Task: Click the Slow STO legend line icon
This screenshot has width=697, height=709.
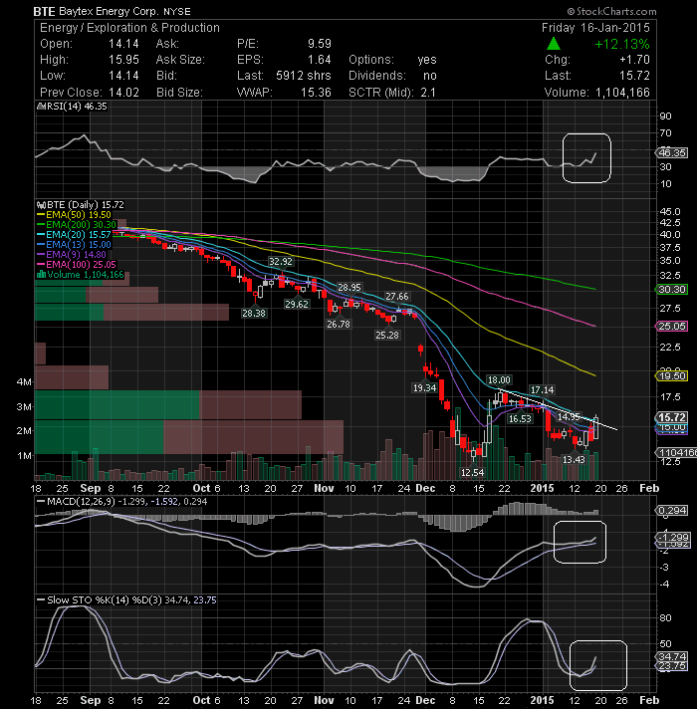Action: [x=41, y=600]
